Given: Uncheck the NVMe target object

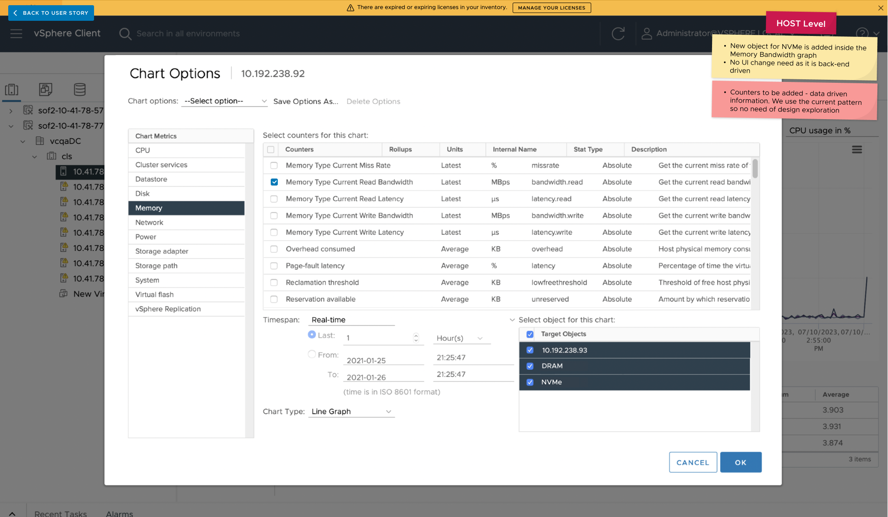Looking at the screenshot, I should [x=530, y=382].
